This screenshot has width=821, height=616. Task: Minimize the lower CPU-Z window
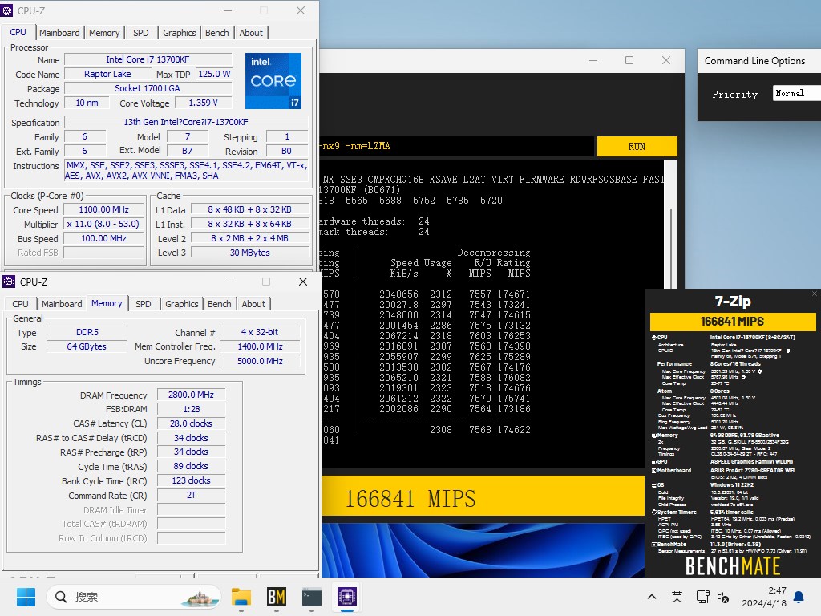pyautogui.click(x=230, y=282)
